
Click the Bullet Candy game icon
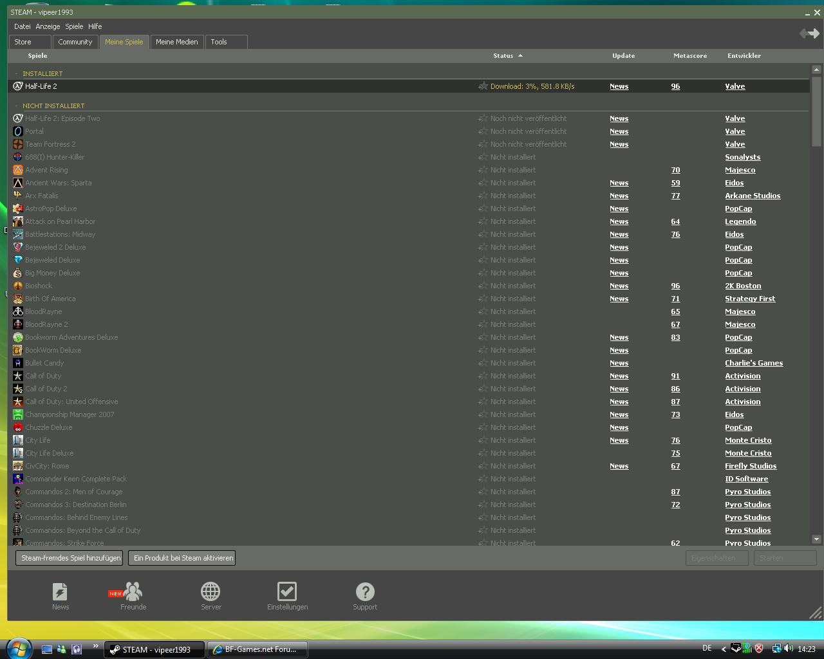click(18, 363)
